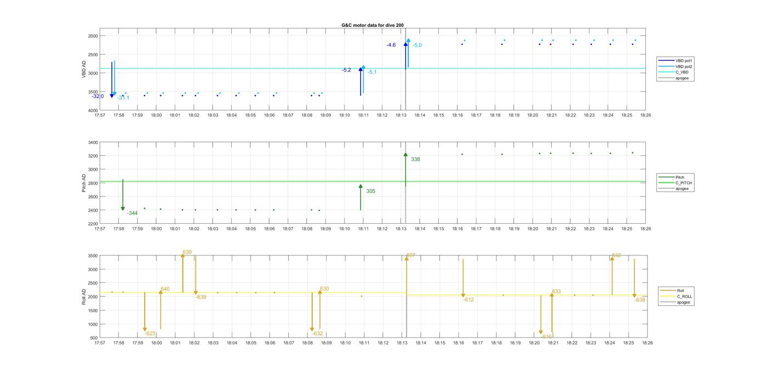The height and width of the screenshot is (379, 767).
Task: Click the '-5.1' VBD data label
Action: pos(372,72)
